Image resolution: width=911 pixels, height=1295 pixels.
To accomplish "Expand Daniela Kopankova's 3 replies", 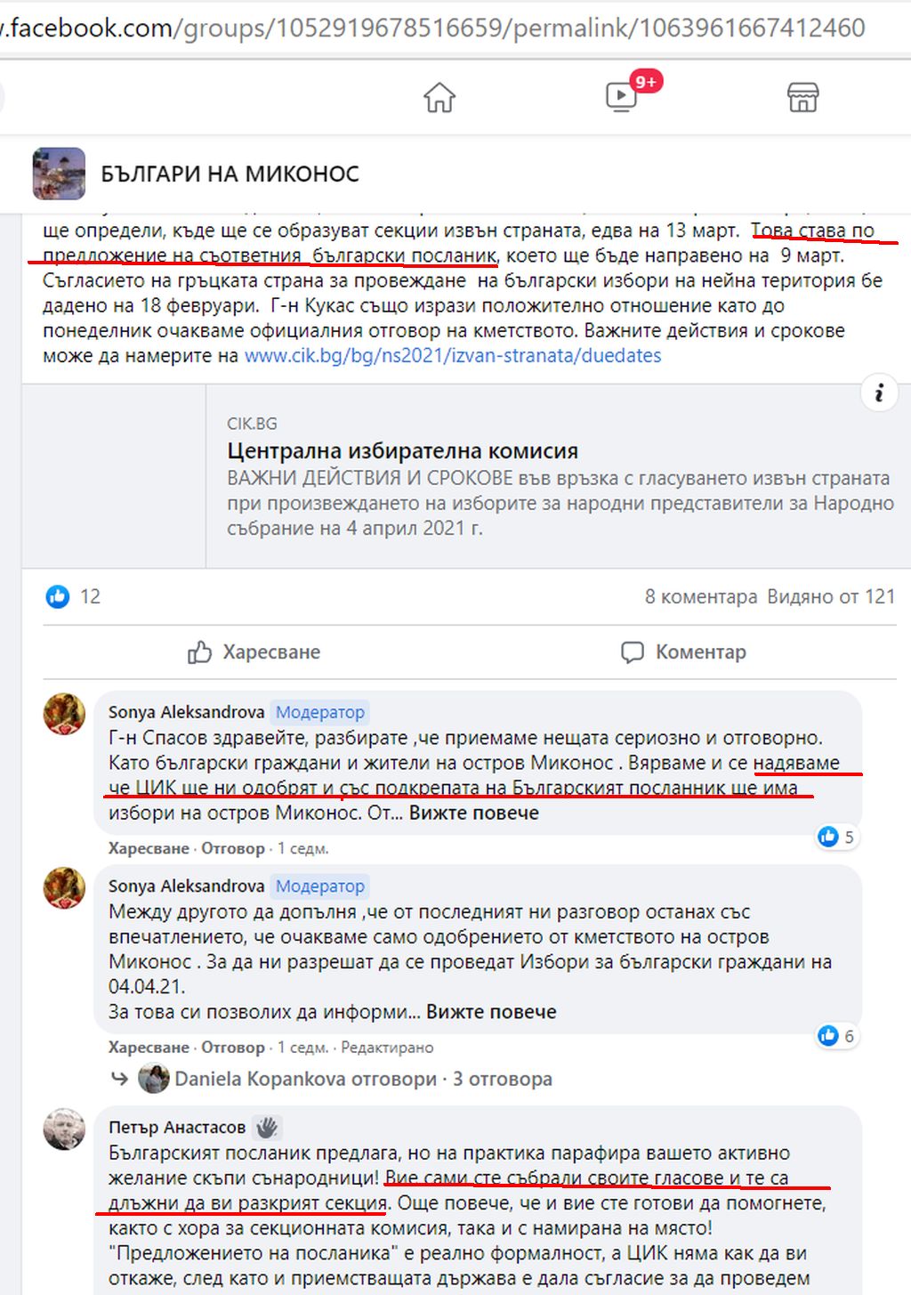I will pyautogui.click(x=363, y=1079).
